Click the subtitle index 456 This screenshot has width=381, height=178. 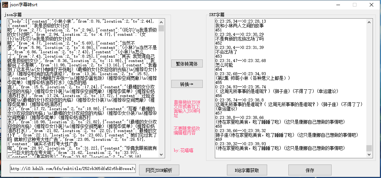click(218, 96)
